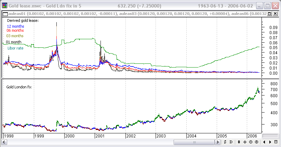Step chart forward with right triangle icon
Image resolution: width=281 pixels, height=147 pixels.
click(270, 142)
